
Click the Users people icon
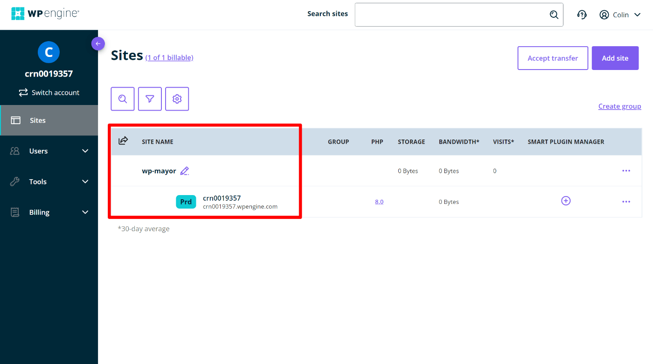tap(15, 151)
